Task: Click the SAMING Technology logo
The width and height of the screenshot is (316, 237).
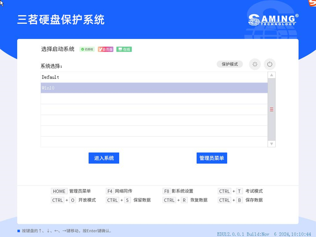Action: tap(273, 19)
